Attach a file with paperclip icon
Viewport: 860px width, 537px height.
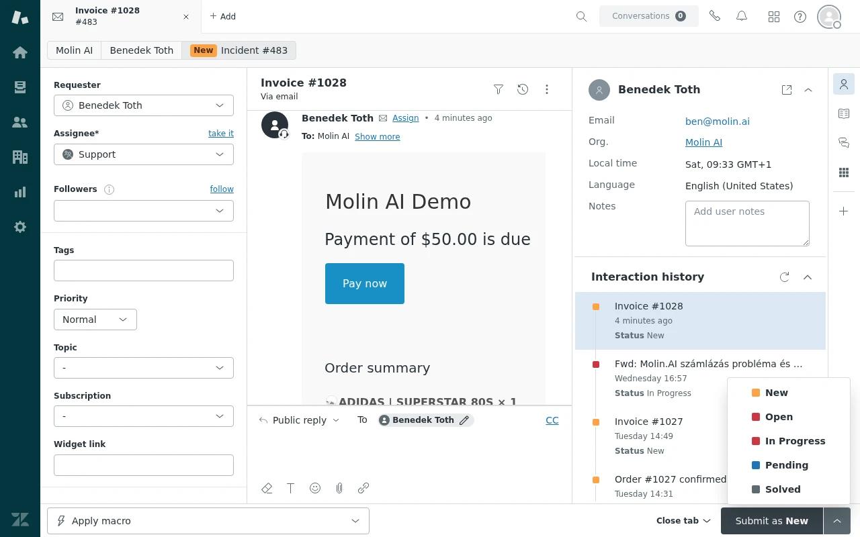pyautogui.click(x=339, y=488)
